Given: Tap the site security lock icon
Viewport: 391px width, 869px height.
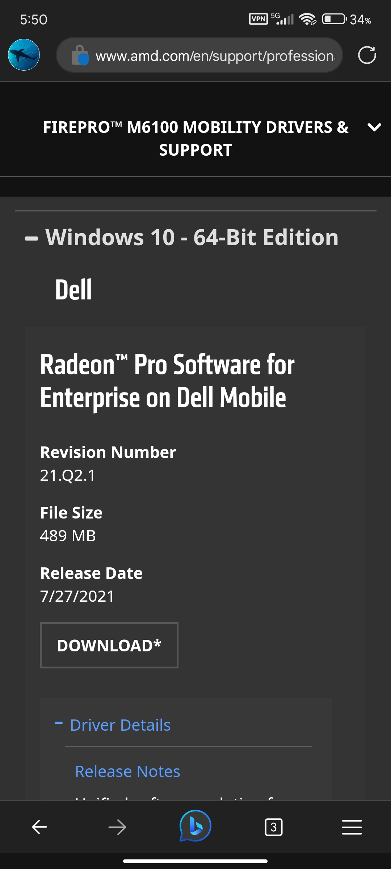Looking at the screenshot, I should [80, 55].
